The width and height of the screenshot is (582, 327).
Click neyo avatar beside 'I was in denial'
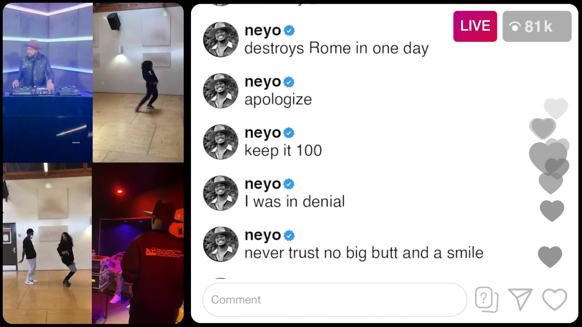(x=221, y=193)
